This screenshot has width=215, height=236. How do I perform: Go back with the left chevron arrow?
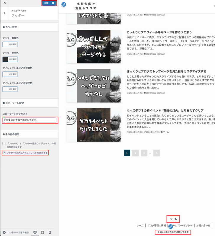tap(4, 13)
